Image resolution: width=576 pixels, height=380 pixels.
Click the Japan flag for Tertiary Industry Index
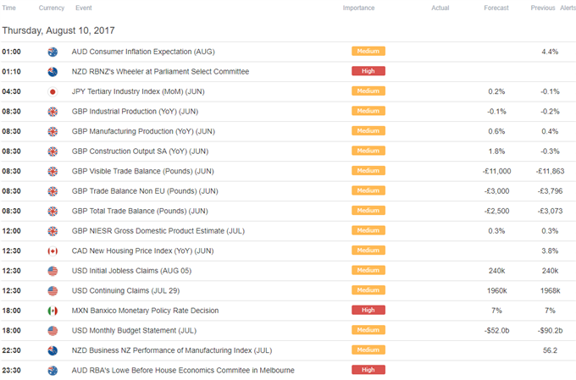pos(53,91)
